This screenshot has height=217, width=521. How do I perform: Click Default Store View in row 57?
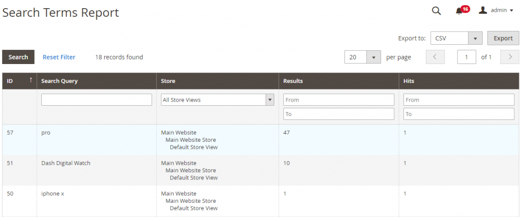(194, 147)
